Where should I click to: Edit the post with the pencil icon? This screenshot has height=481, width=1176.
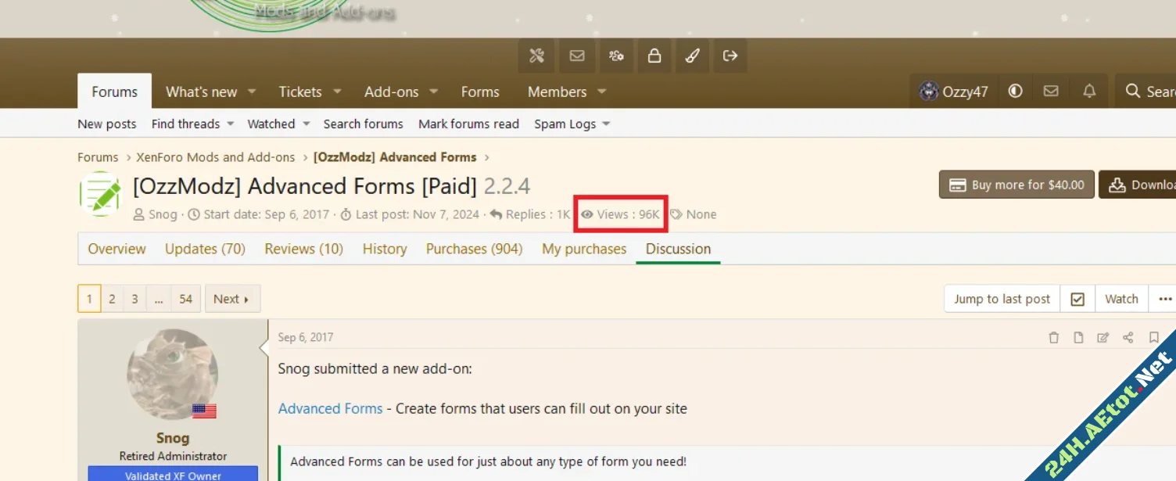pyautogui.click(x=1102, y=338)
